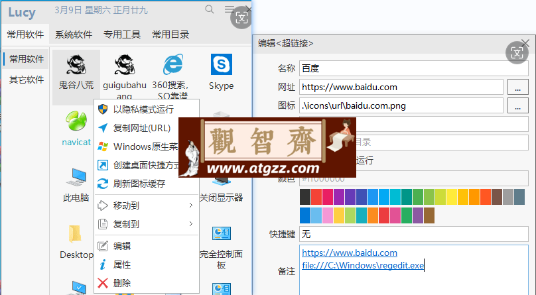The height and width of the screenshot is (295, 536).
Task: Pick the bright yellow swatch in top row
Action: coord(452,197)
